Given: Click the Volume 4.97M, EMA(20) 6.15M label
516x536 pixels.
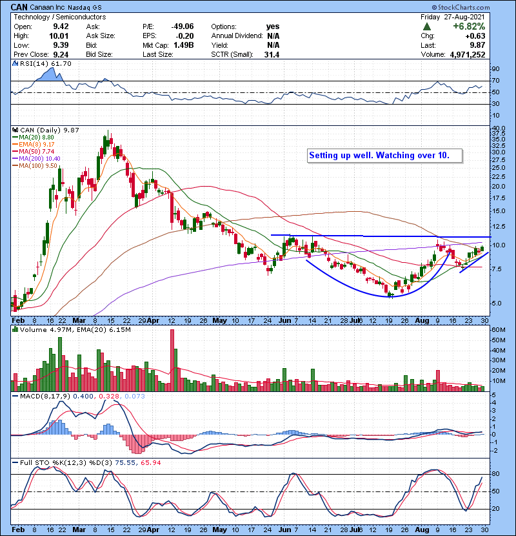Looking at the screenshot, I should coord(75,329).
